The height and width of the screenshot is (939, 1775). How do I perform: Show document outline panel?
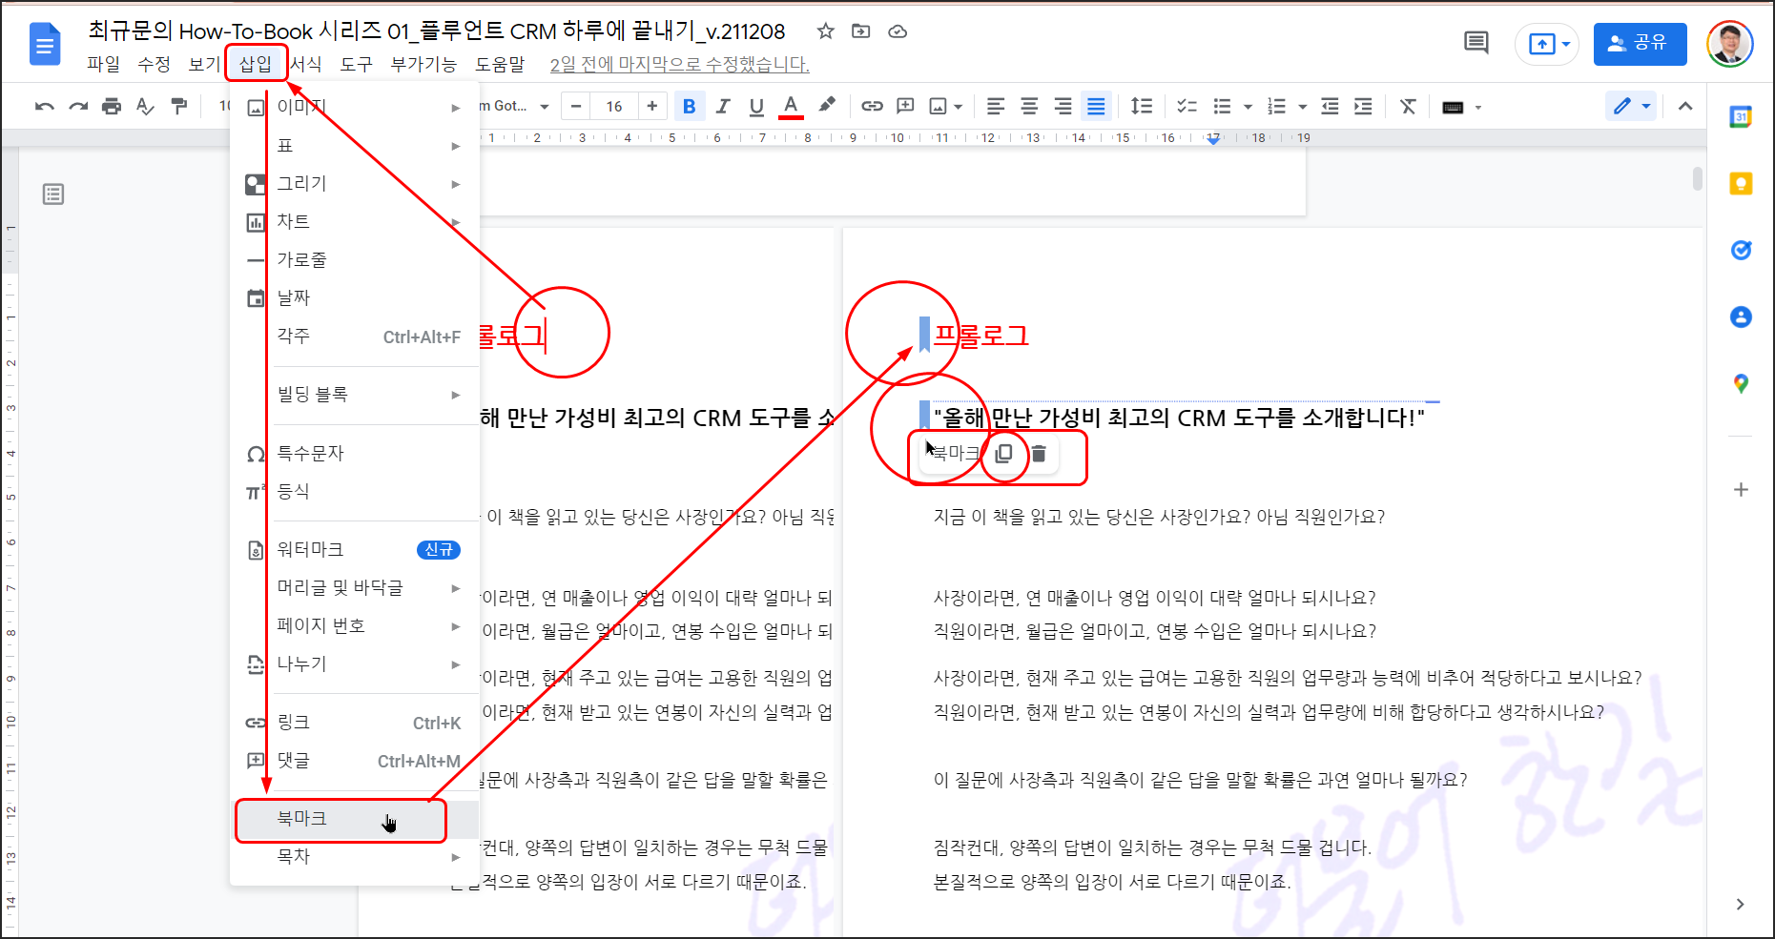coord(53,194)
